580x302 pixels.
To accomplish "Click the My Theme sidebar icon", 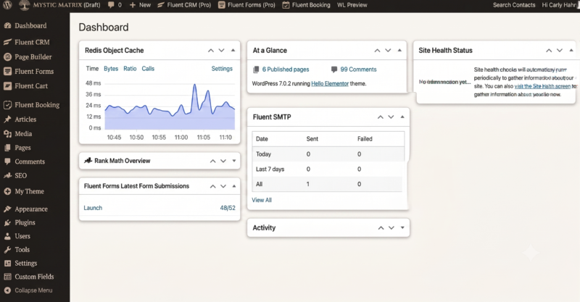I will tap(7, 191).
